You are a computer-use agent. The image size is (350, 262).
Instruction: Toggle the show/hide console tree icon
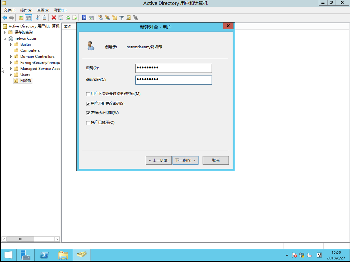[x=28, y=18]
